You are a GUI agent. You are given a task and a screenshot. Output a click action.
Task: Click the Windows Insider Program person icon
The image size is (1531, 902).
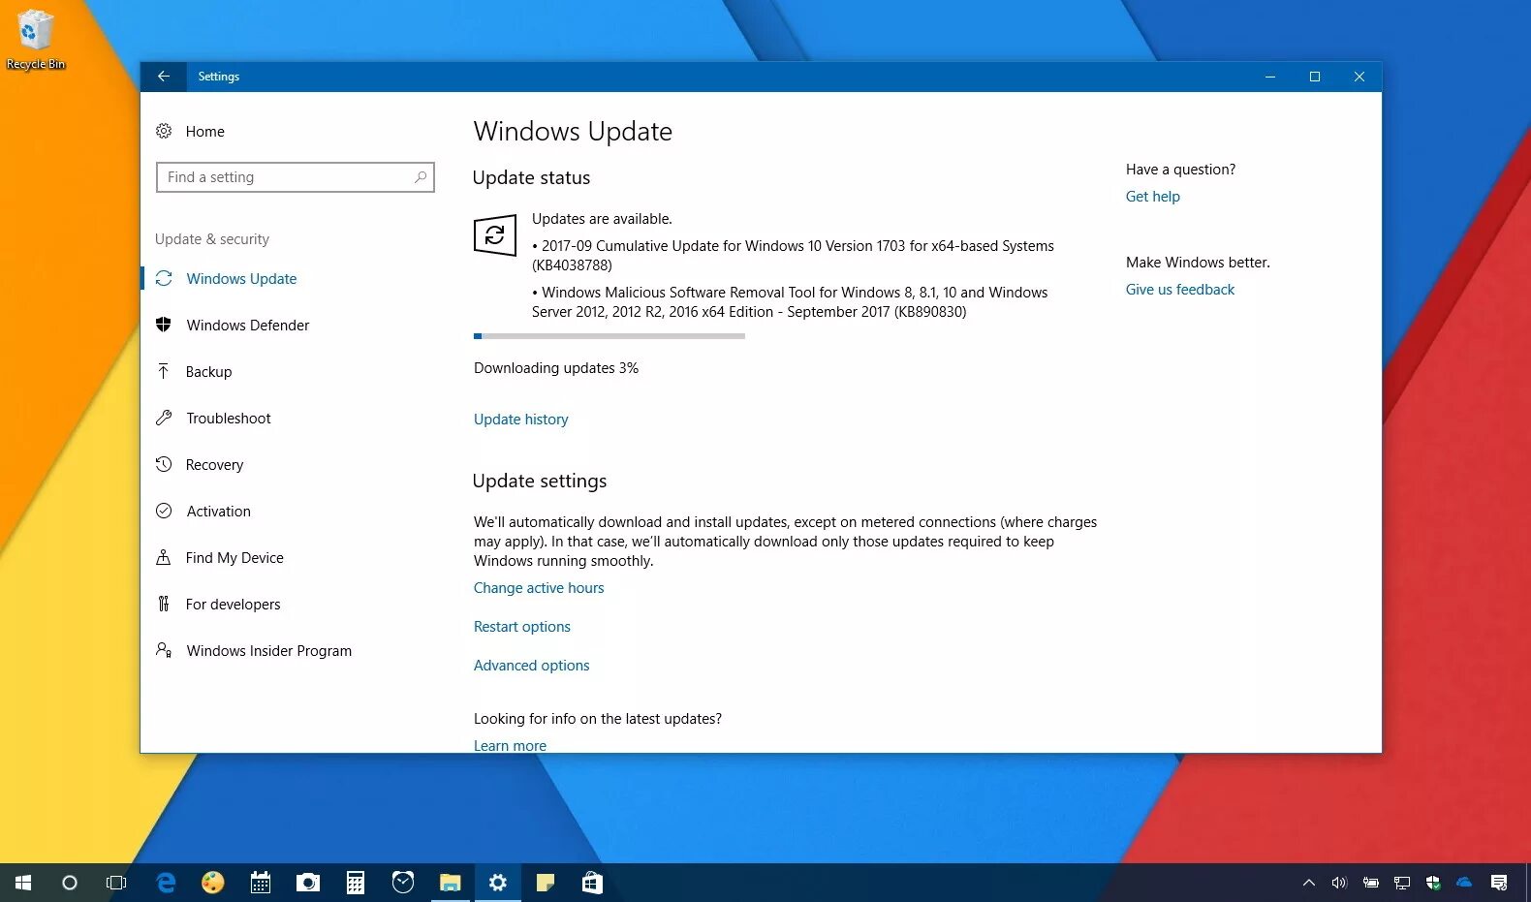pos(164,650)
